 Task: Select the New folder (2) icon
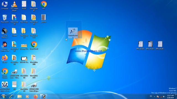coord(24,33)
